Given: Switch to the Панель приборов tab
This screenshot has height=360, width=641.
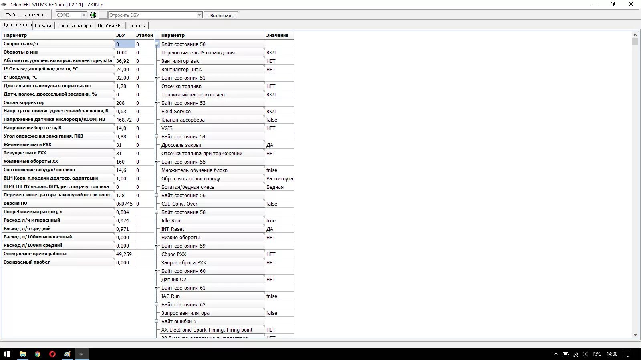Looking at the screenshot, I should 75,25.
